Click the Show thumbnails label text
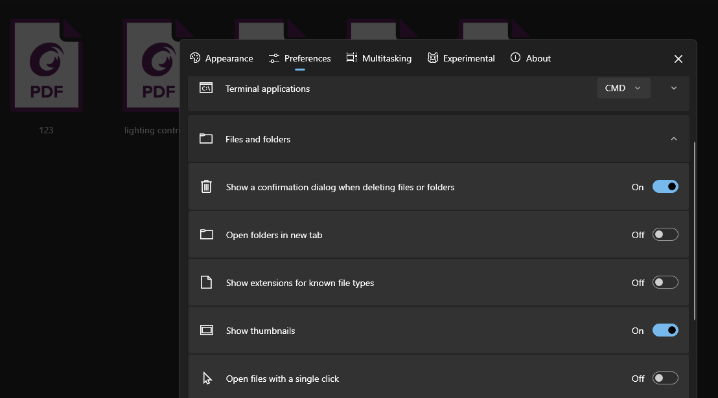The height and width of the screenshot is (398, 718). (261, 331)
